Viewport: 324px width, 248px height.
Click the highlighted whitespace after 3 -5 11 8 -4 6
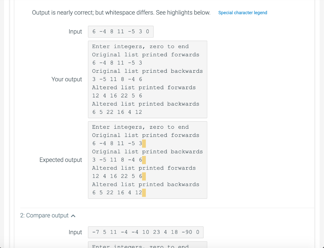pyautogui.click(x=144, y=160)
